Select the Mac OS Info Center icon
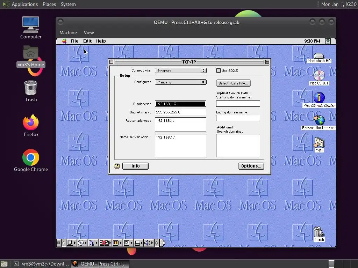The image size is (358, 268). (319, 100)
